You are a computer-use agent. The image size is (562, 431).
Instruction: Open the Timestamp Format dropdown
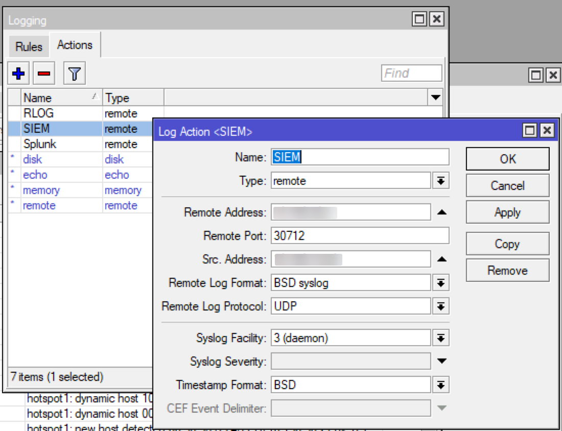[441, 385]
